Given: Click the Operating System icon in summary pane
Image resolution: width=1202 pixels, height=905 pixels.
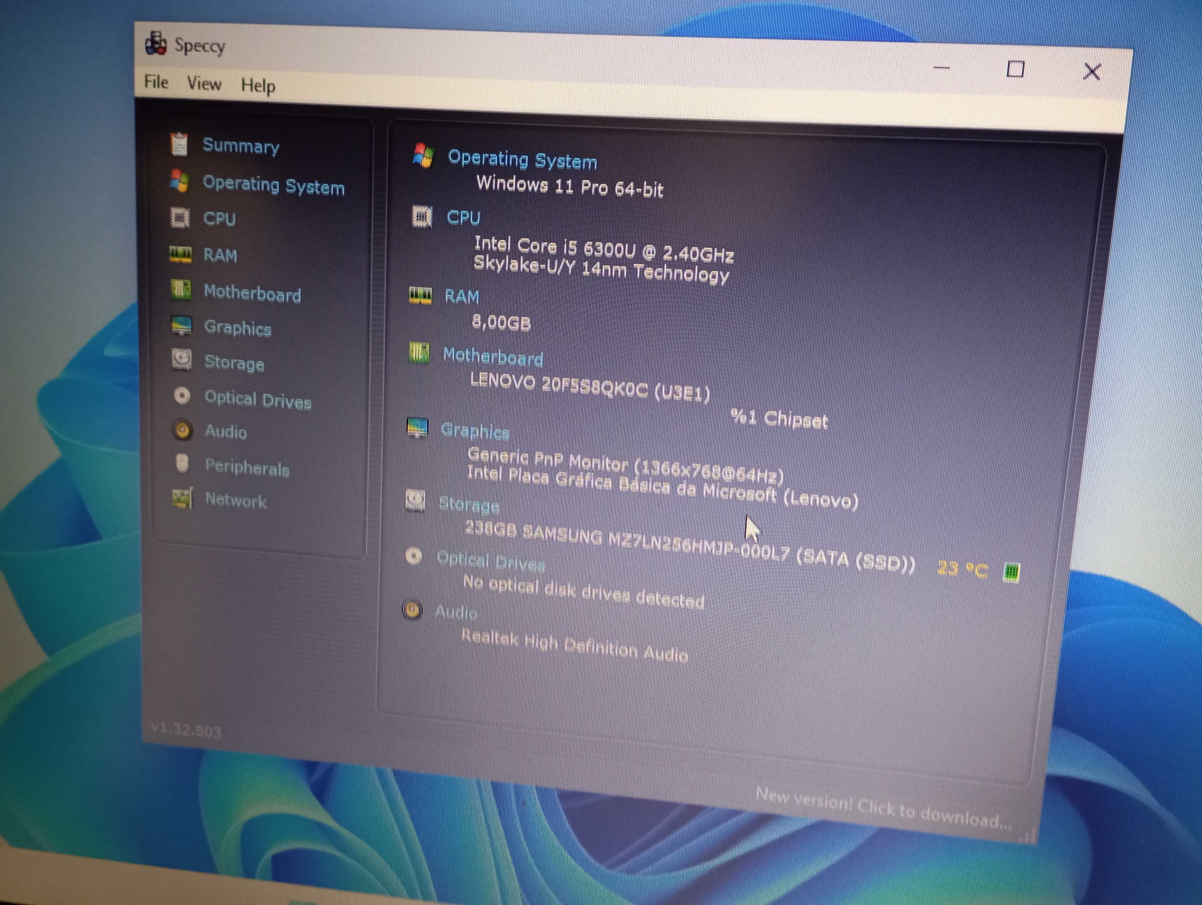Looking at the screenshot, I should pyautogui.click(x=423, y=156).
